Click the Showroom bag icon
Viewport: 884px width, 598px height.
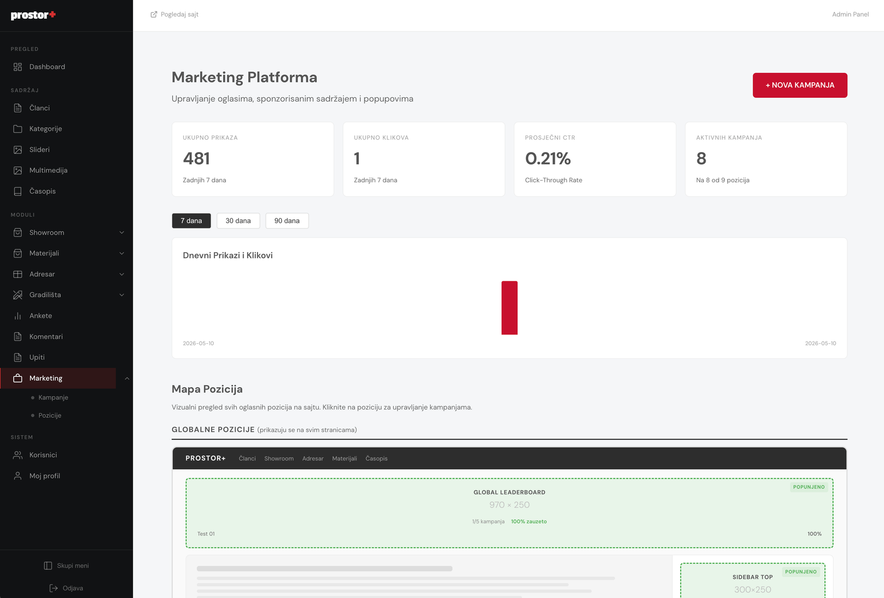tap(18, 233)
